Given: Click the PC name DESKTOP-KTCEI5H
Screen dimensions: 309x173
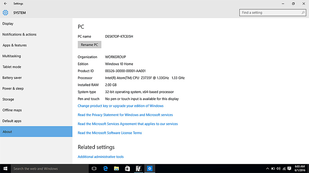Looking at the screenshot, I should (x=119, y=37).
